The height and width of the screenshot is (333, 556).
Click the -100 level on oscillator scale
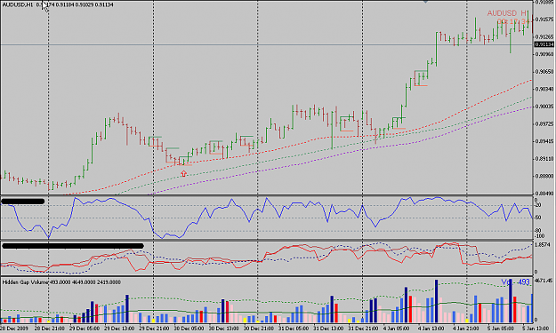[x=539, y=236]
